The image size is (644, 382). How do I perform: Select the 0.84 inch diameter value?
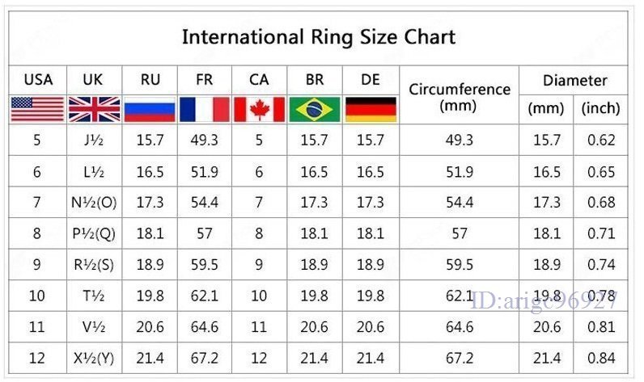click(x=601, y=358)
